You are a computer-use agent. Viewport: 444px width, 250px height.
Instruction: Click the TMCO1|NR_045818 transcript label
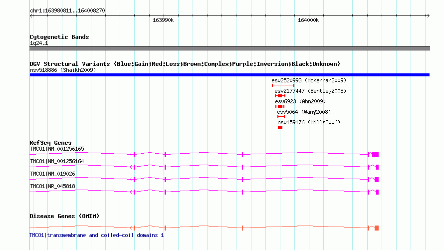coord(52,186)
